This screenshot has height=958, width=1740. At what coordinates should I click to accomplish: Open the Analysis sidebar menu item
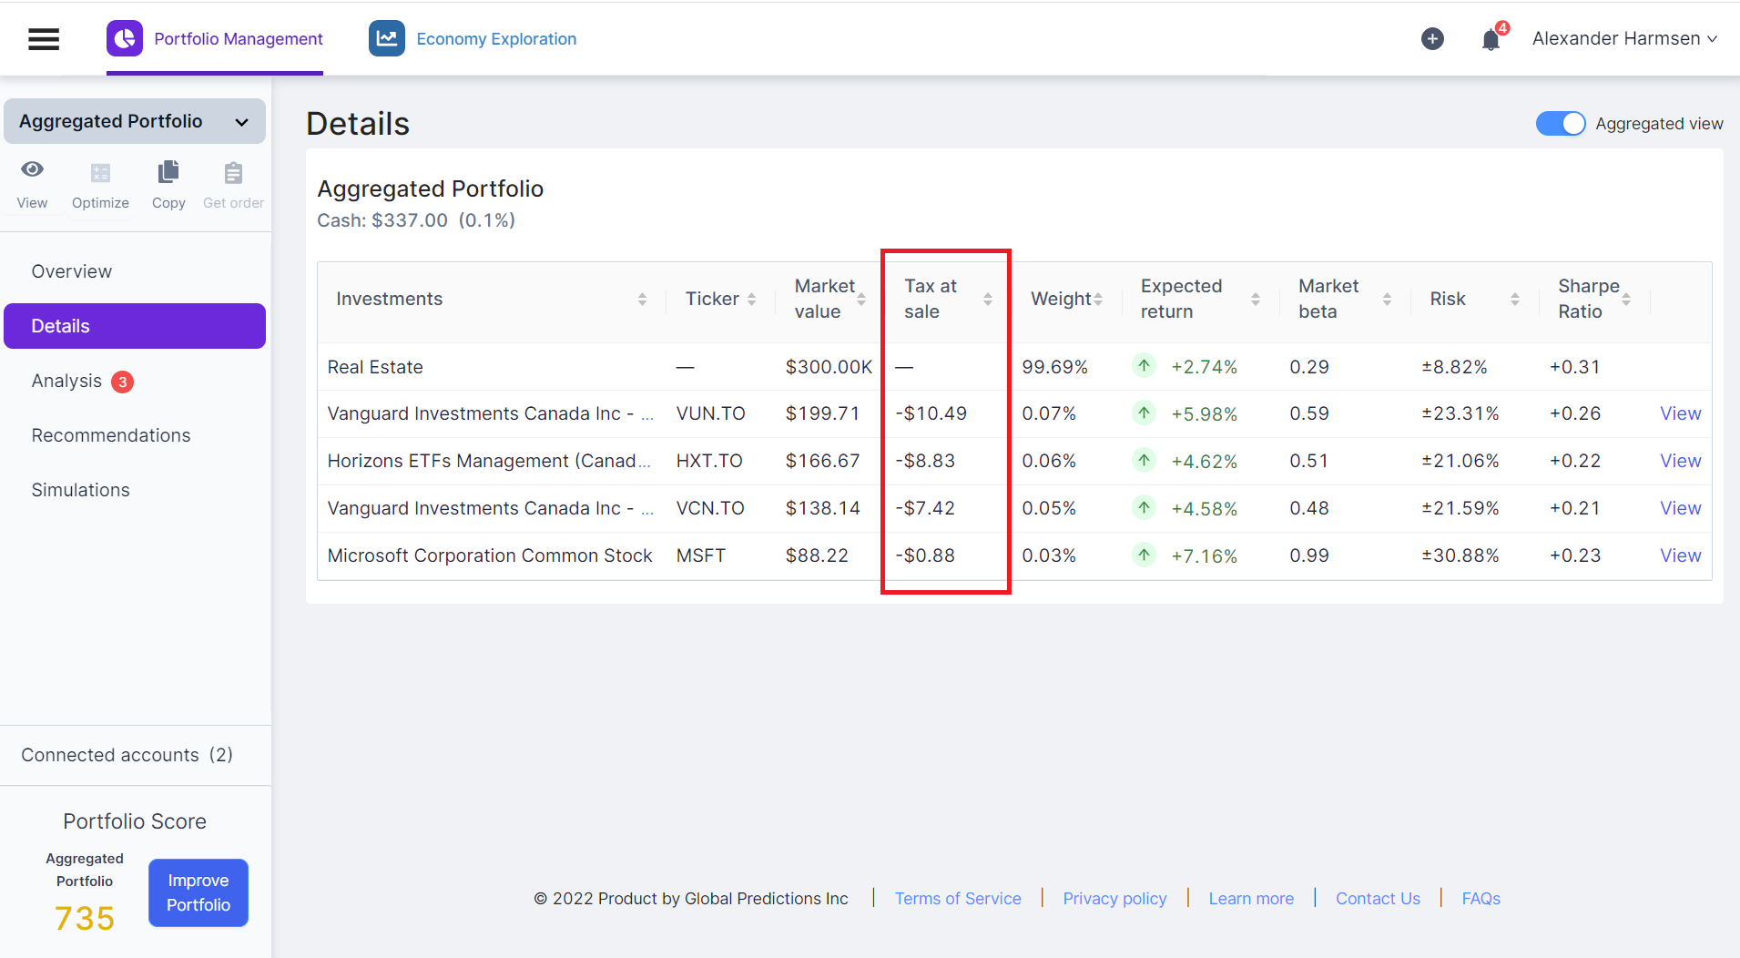pos(67,382)
